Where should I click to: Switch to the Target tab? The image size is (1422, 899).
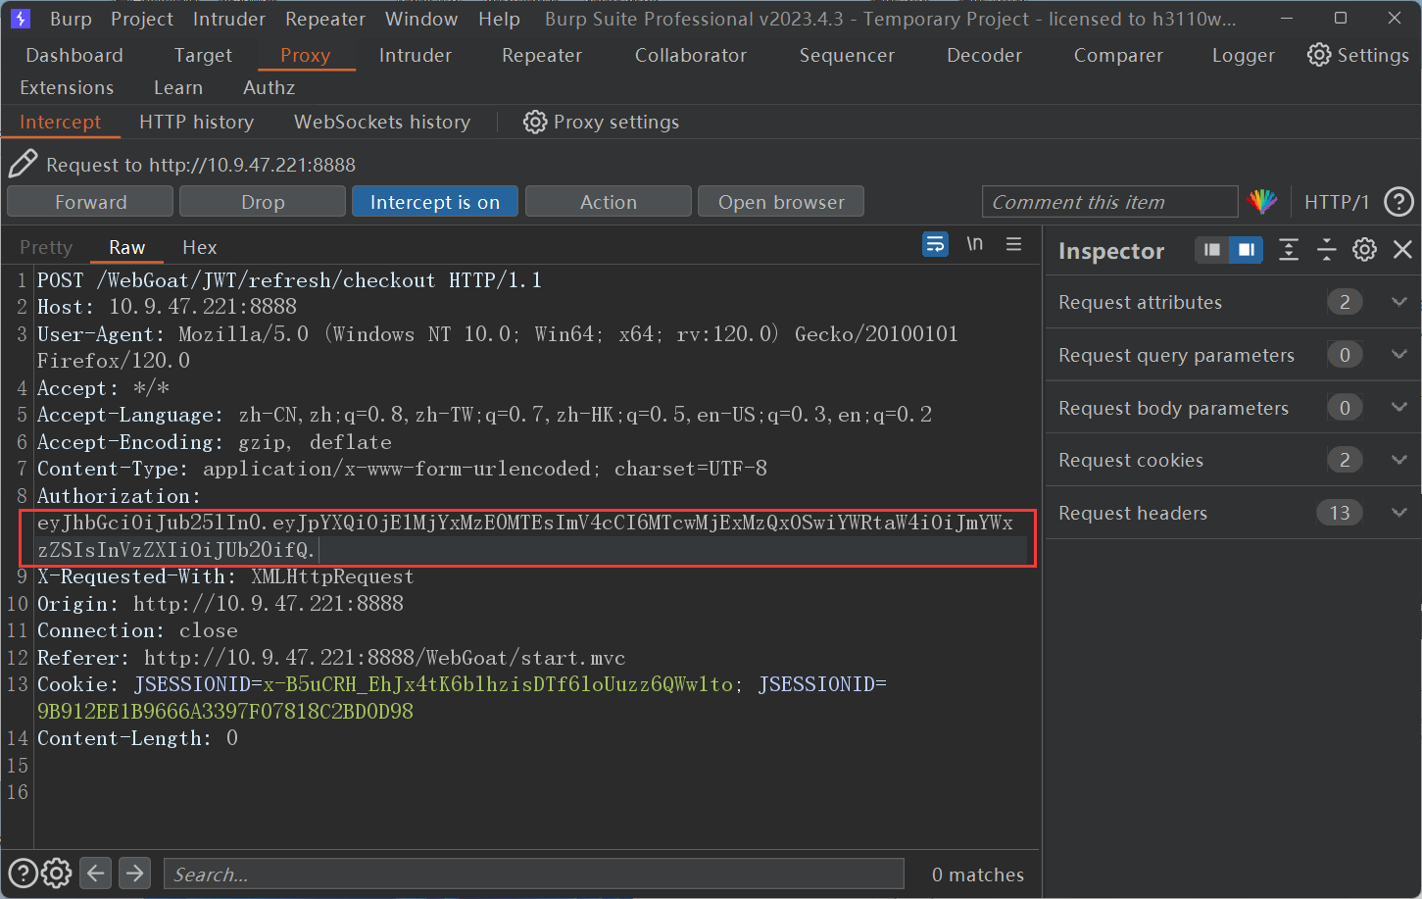203,55
